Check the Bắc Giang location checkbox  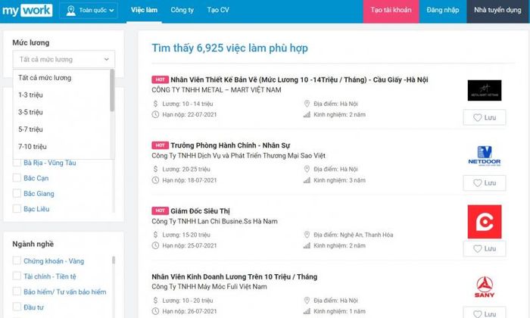coord(17,193)
